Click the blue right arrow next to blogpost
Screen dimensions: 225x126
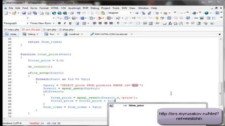tap(137, 13)
